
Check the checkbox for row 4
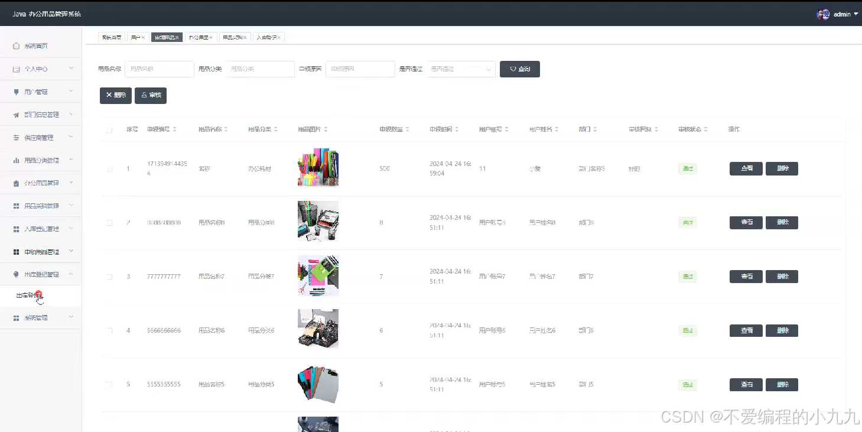pos(109,331)
